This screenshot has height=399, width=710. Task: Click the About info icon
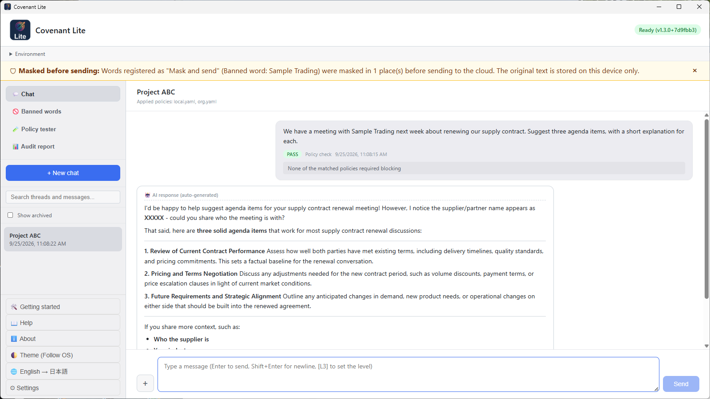[14, 339]
